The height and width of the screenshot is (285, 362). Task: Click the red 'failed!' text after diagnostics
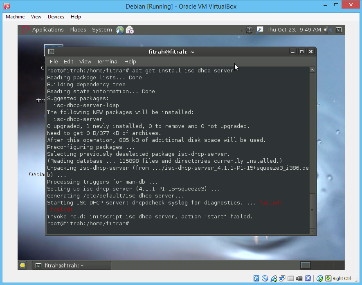coord(271,203)
